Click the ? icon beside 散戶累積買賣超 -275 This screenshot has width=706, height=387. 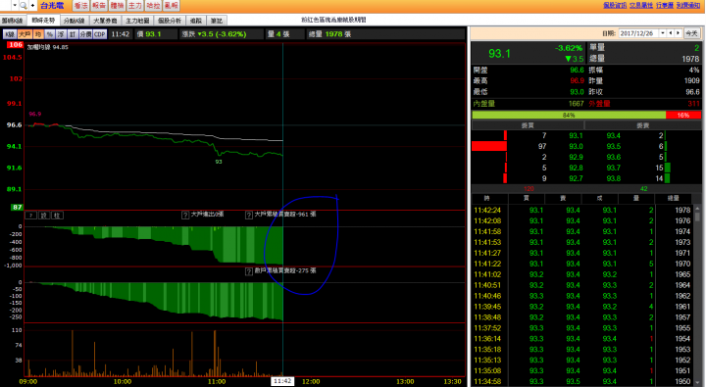coord(248,271)
